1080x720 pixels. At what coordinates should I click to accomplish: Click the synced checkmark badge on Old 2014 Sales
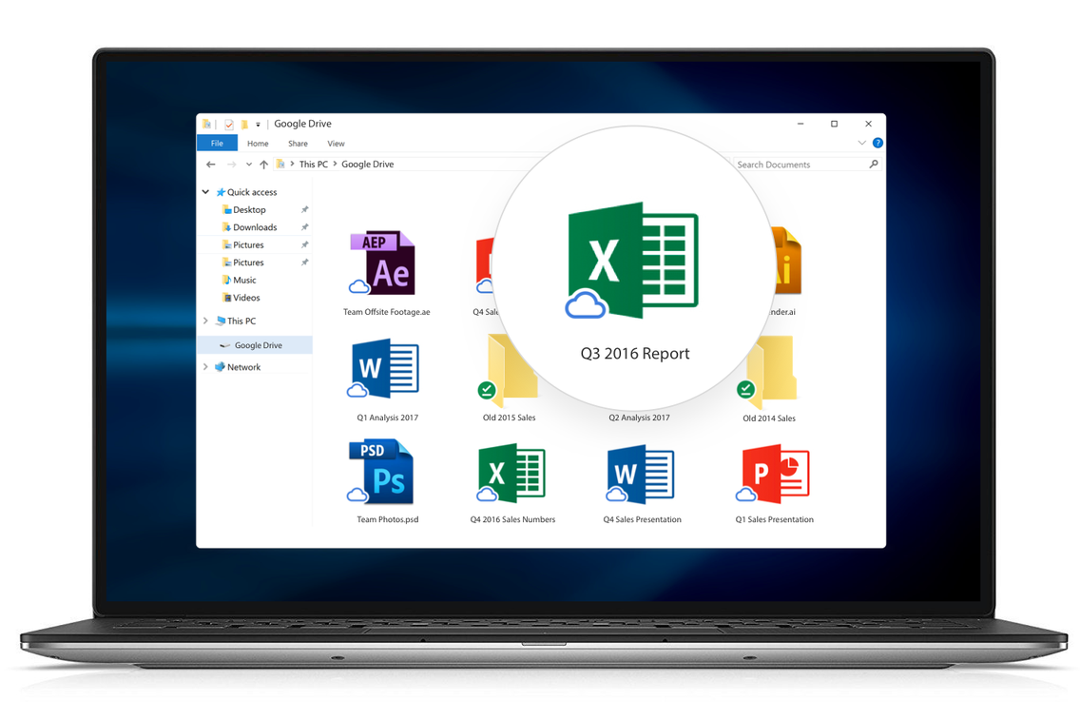pyautogui.click(x=746, y=390)
